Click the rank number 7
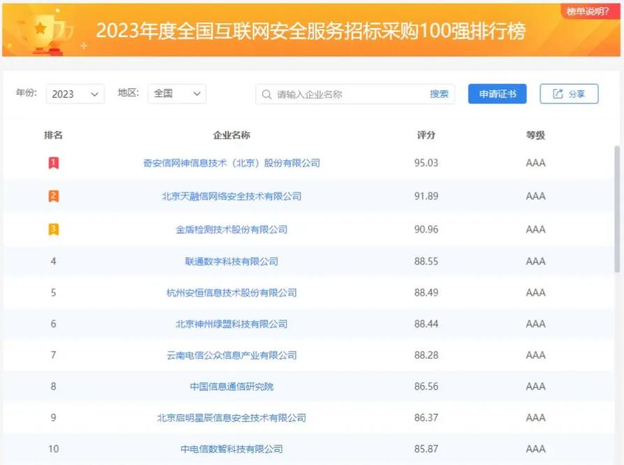Viewport: 624px width, 465px height. click(53, 355)
